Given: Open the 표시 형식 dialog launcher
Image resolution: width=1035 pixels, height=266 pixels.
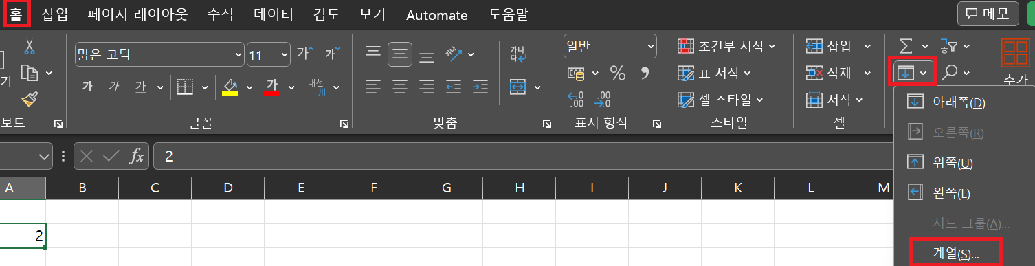Looking at the screenshot, I should (657, 124).
